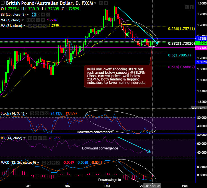
Task: Click the Stoch (14, 3, 1) indicator label
Action: pyautogui.click(x=13, y=113)
